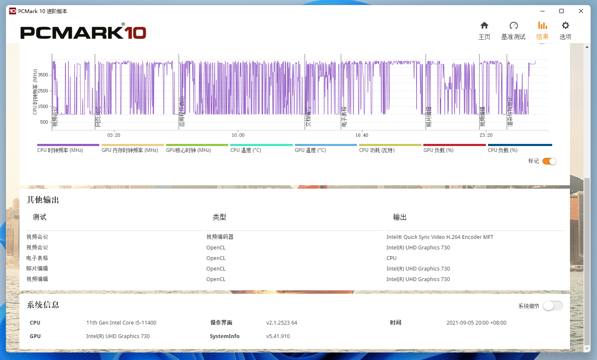Click version v2.1.2523 64
Viewport: 597px width, 360px height.
281,323
